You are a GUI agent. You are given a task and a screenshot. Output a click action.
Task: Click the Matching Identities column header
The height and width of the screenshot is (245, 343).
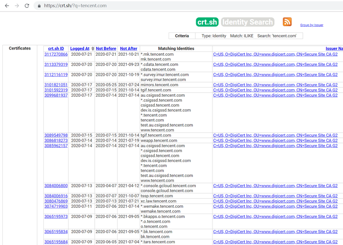176,49
